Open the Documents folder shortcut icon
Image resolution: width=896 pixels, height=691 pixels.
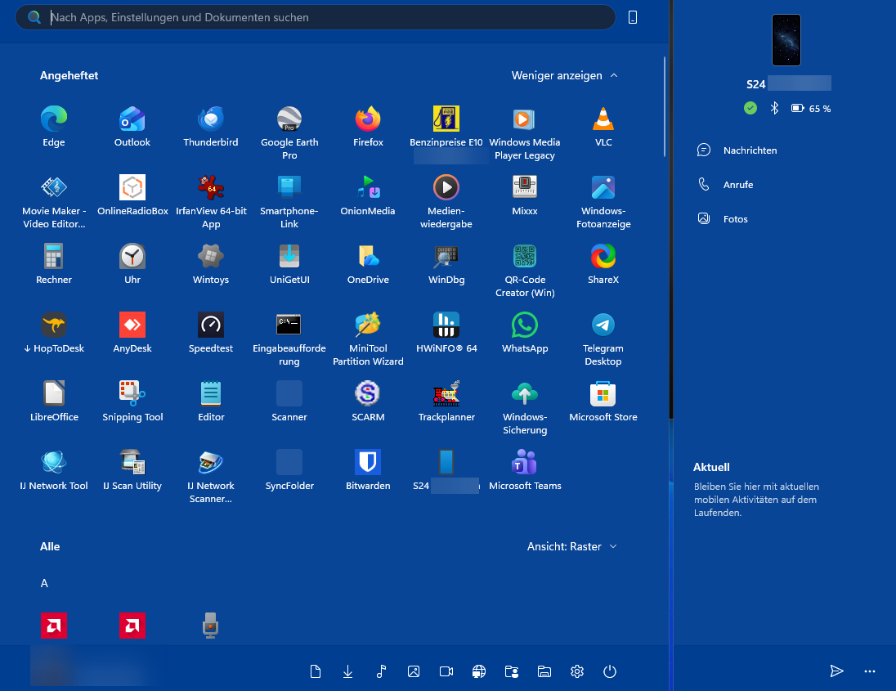[x=316, y=671]
